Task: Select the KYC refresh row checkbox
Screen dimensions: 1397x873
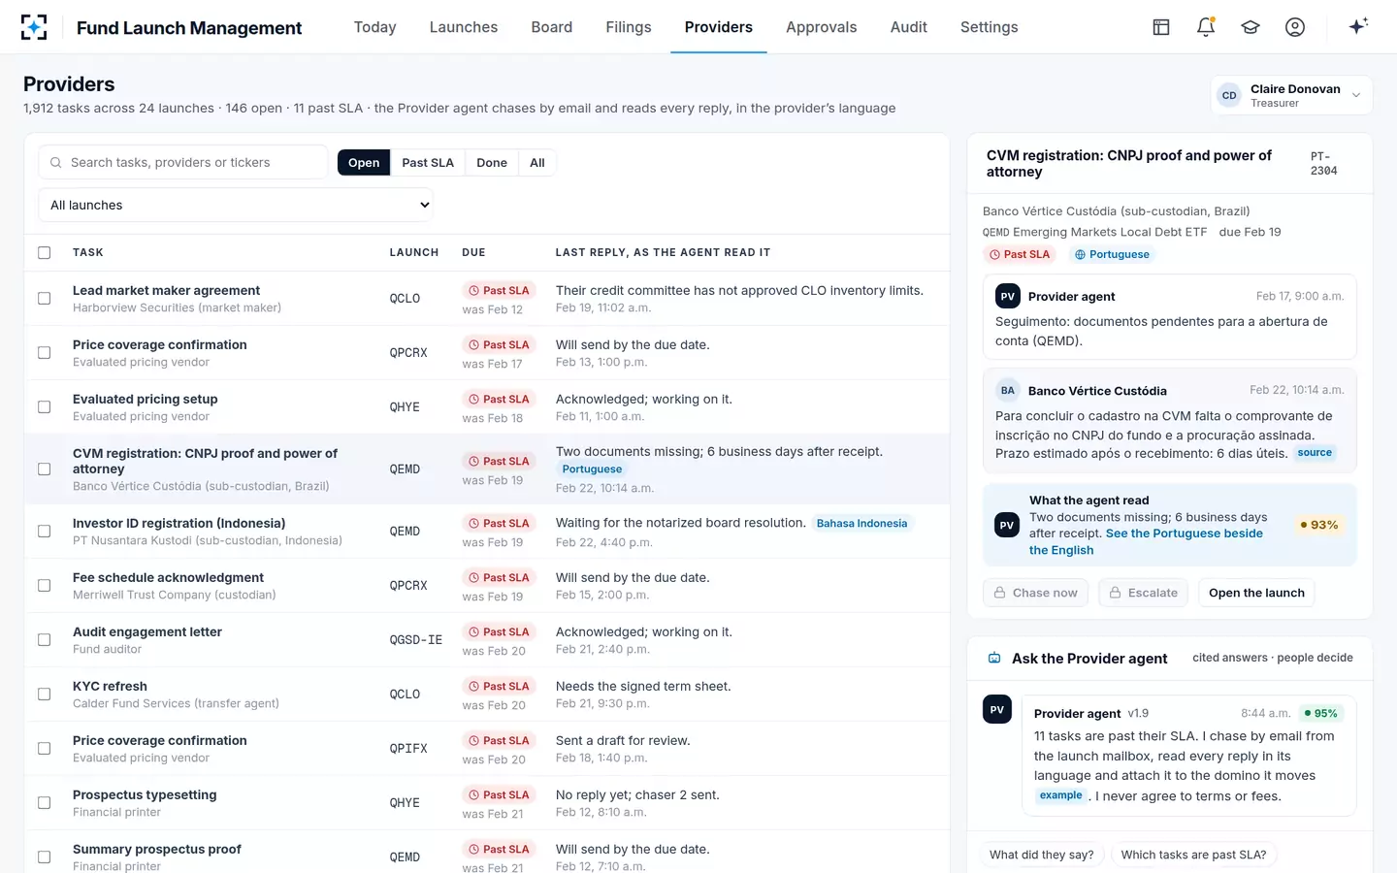Action: coord(45,695)
